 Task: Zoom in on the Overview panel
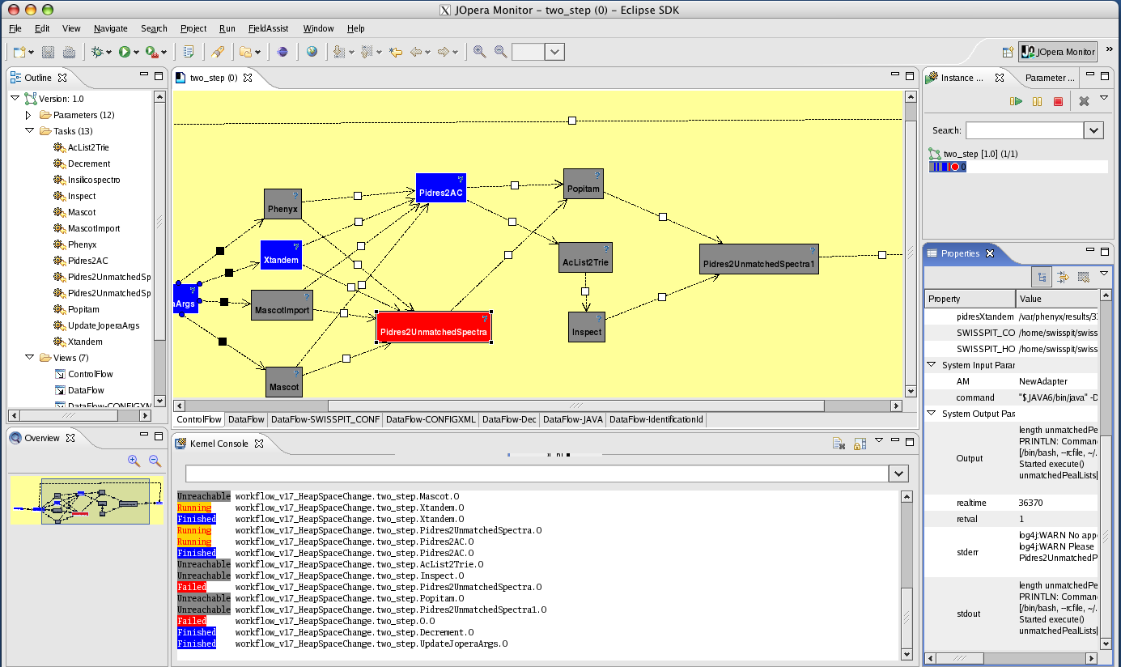point(134,461)
